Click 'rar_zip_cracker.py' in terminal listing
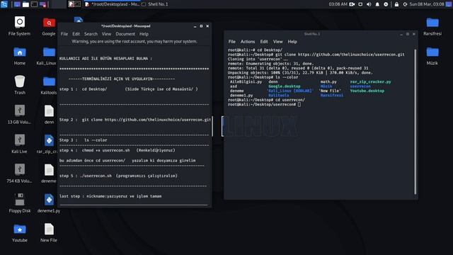Image resolution: width=453 pixels, height=255 pixels. (x=370, y=82)
